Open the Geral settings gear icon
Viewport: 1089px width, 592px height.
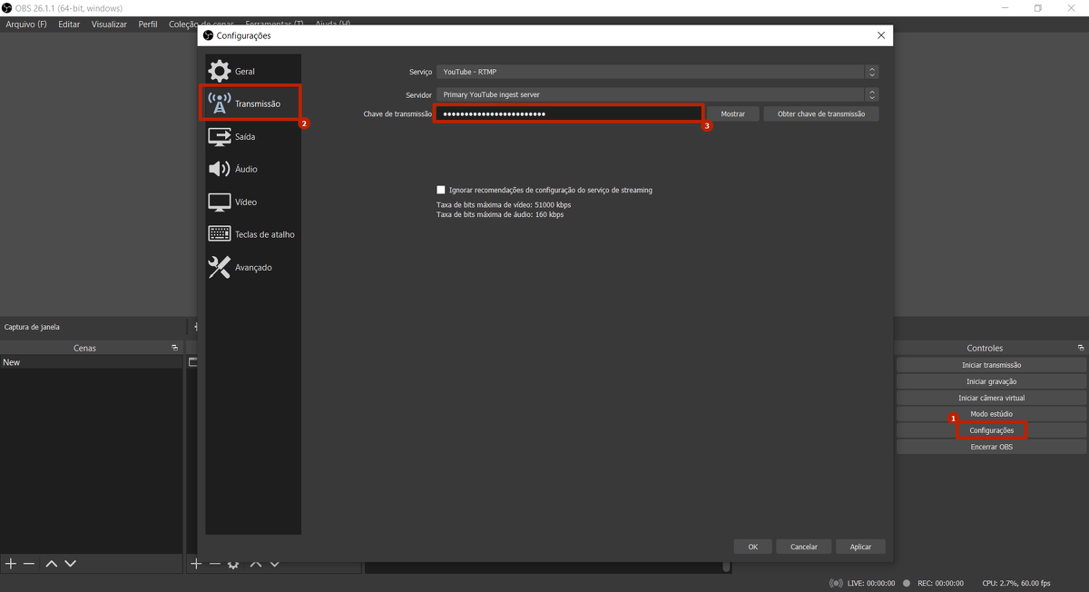pyautogui.click(x=219, y=71)
